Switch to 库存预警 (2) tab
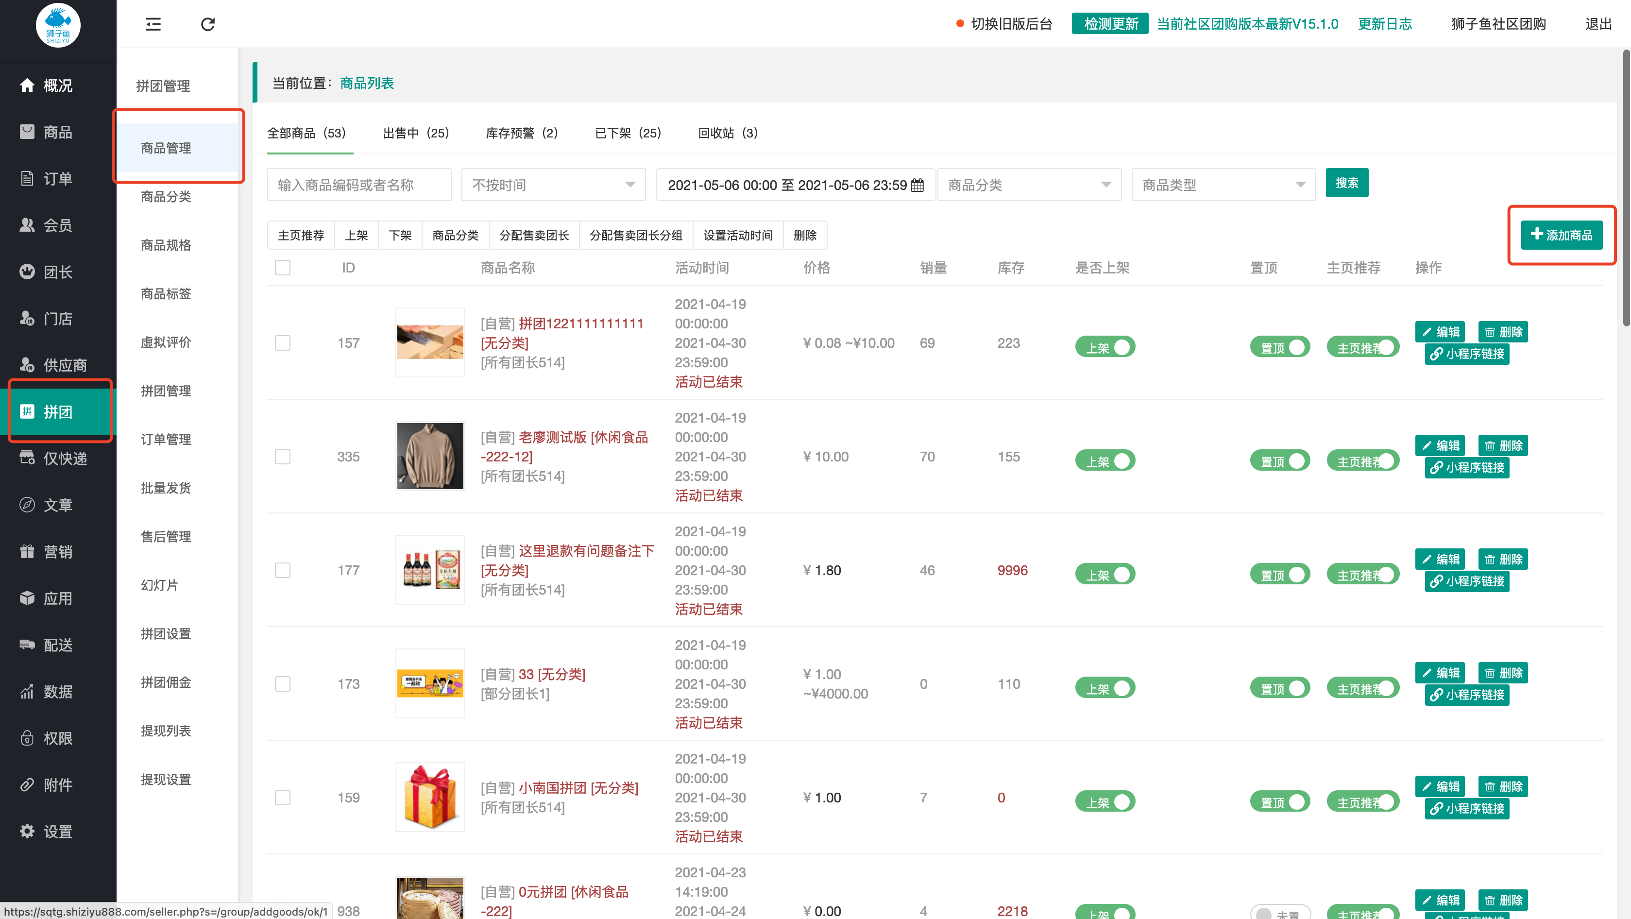 522,133
